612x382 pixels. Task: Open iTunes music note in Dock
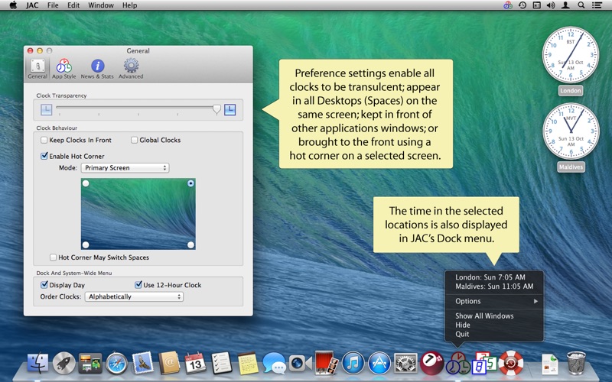[x=353, y=364]
